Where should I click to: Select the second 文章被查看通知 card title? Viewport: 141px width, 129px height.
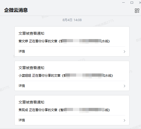click(x=31, y=68)
